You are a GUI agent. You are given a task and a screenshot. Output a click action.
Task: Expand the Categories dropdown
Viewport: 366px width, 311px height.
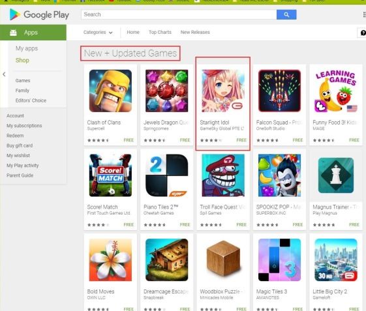click(98, 32)
